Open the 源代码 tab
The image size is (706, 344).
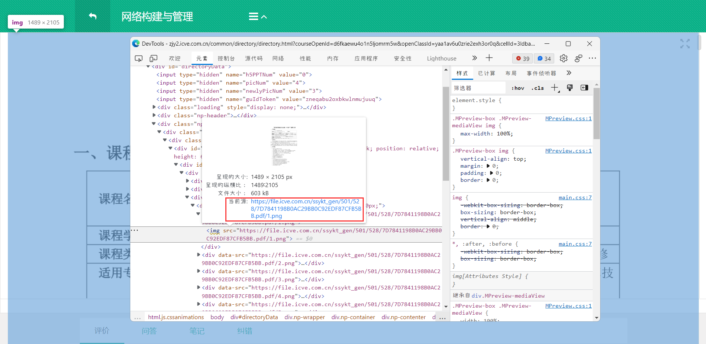(x=254, y=58)
